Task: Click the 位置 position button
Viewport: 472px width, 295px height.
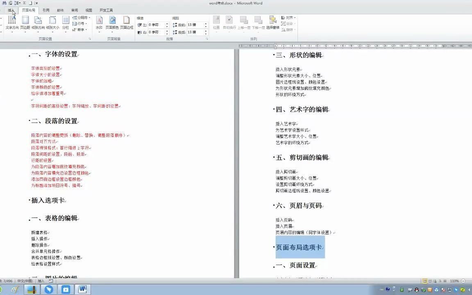Action: click(216, 23)
